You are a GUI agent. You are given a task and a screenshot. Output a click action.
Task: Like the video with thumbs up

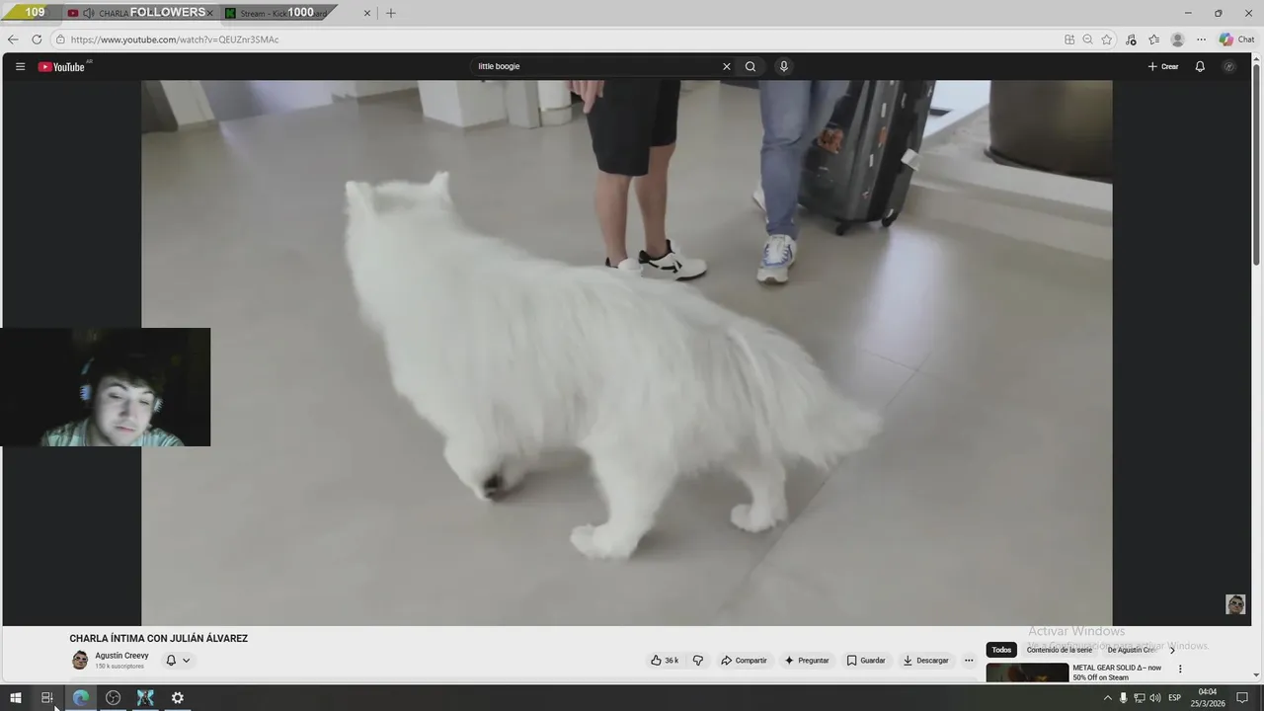665,660
